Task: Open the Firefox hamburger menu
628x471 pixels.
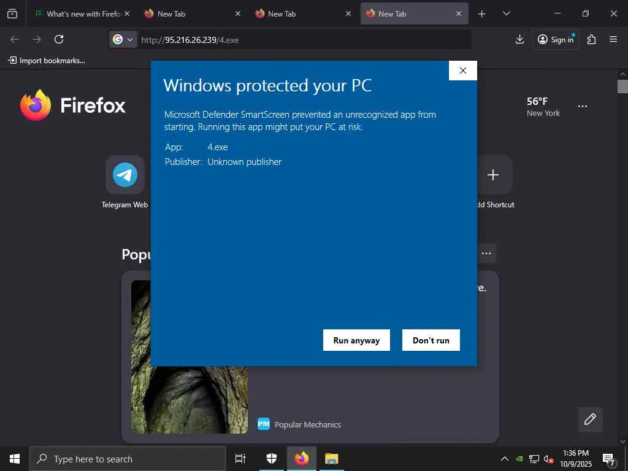Action: click(x=613, y=39)
